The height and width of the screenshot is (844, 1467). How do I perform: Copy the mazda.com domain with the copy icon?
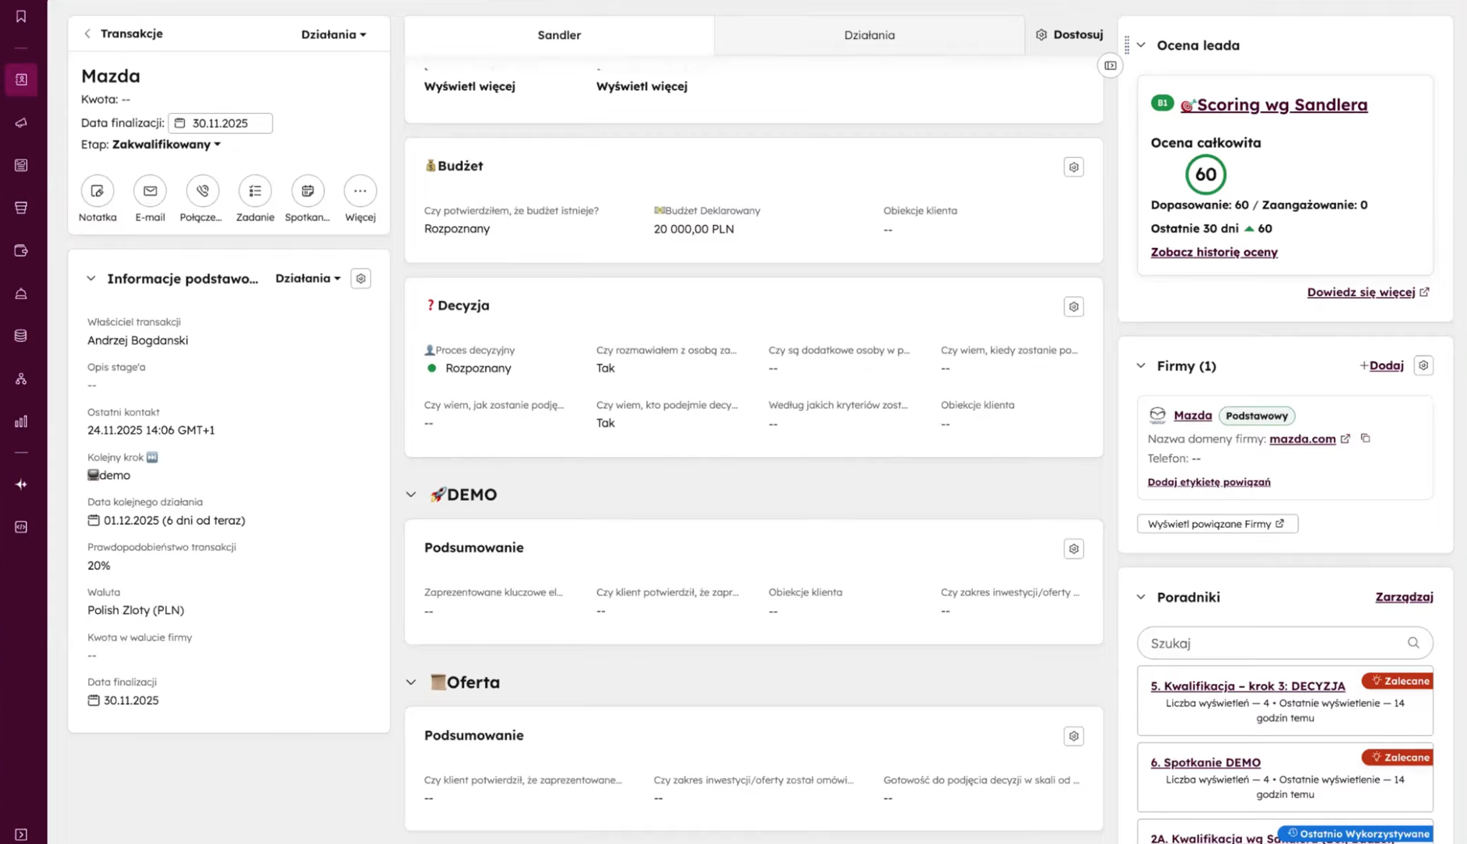pos(1365,439)
